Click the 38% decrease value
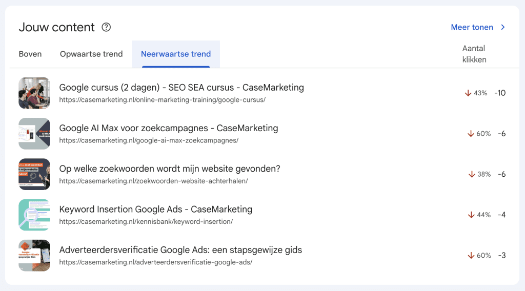 point(484,174)
